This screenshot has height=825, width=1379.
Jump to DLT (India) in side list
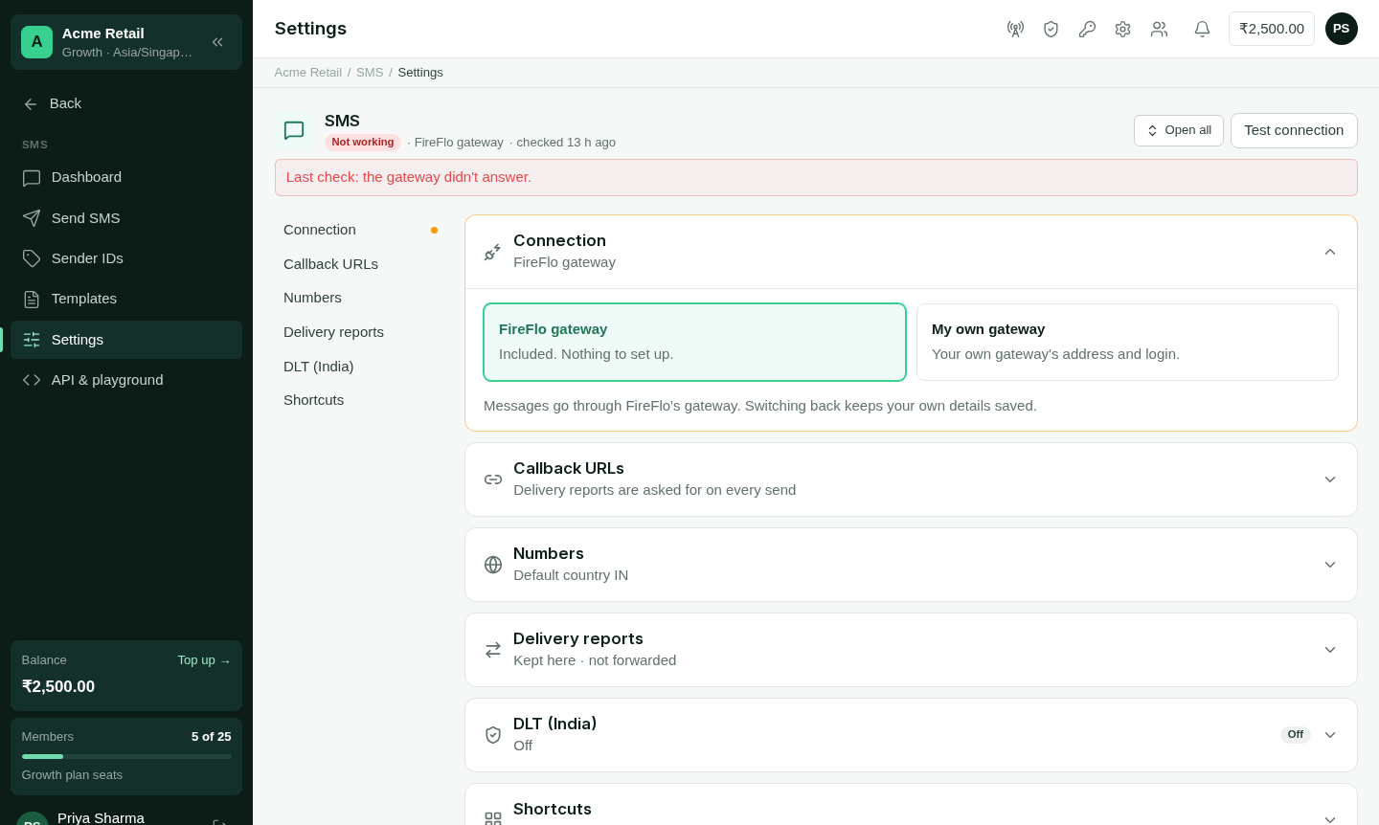[360, 367]
